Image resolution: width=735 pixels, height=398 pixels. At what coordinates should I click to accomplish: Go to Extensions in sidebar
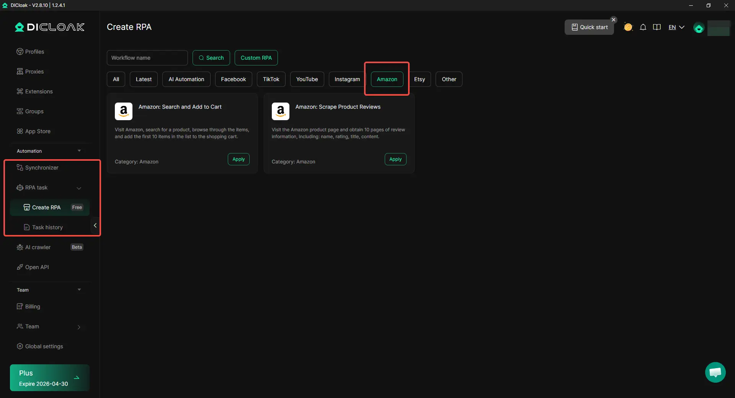click(39, 91)
